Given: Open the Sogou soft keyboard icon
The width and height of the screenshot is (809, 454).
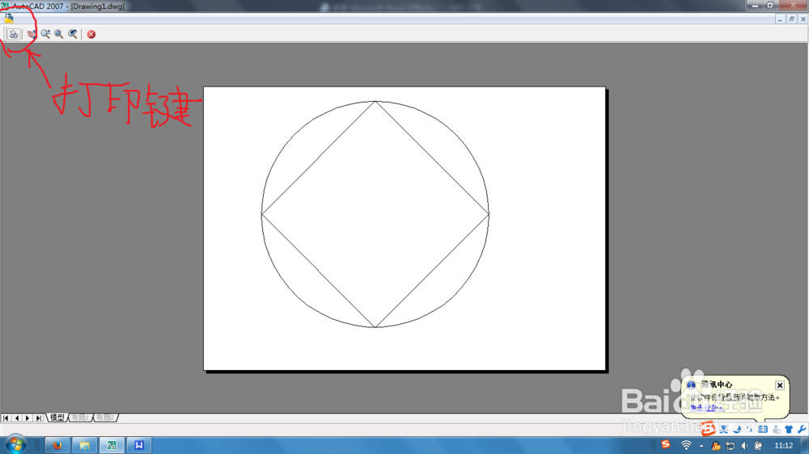Looking at the screenshot, I should point(763,429).
